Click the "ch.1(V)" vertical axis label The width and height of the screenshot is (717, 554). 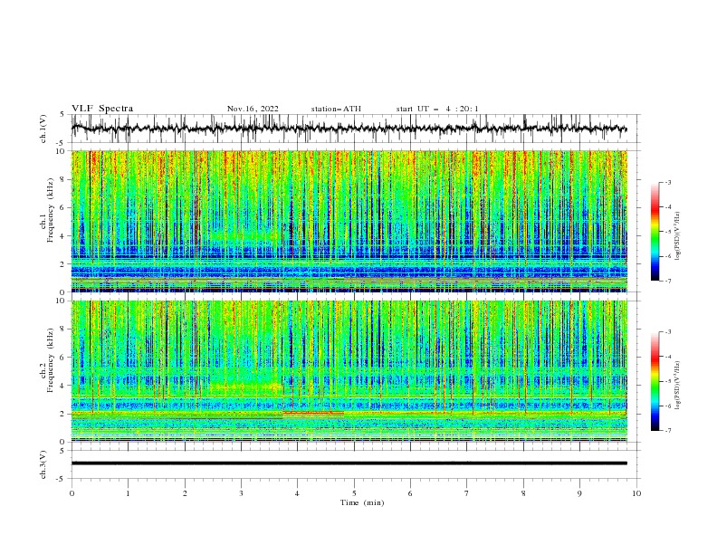(x=43, y=129)
